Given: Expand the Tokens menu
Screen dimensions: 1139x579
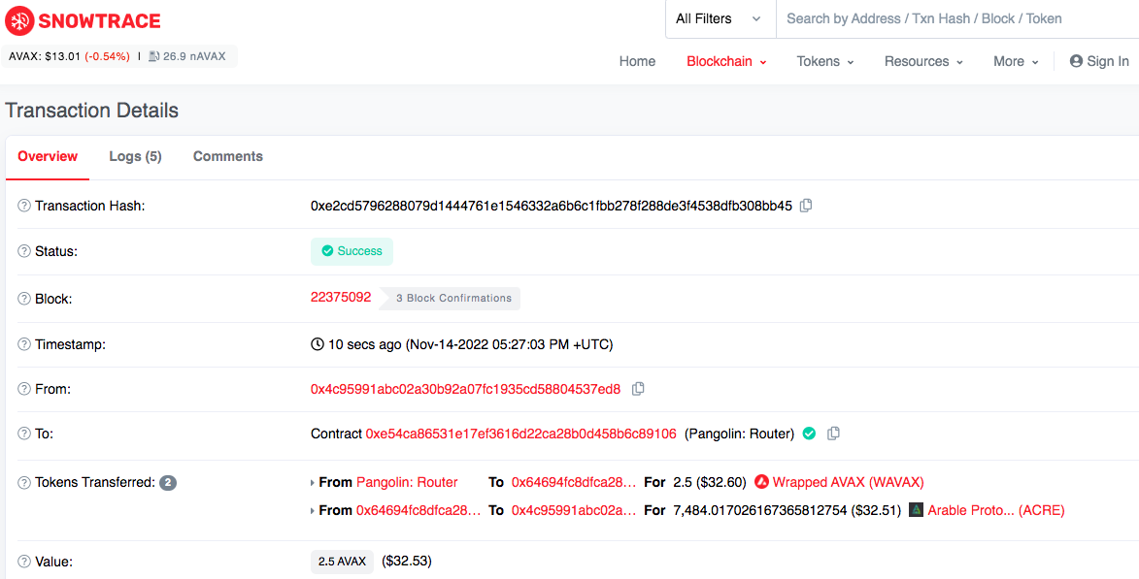Looking at the screenshot, I should [x=825, y=62].
